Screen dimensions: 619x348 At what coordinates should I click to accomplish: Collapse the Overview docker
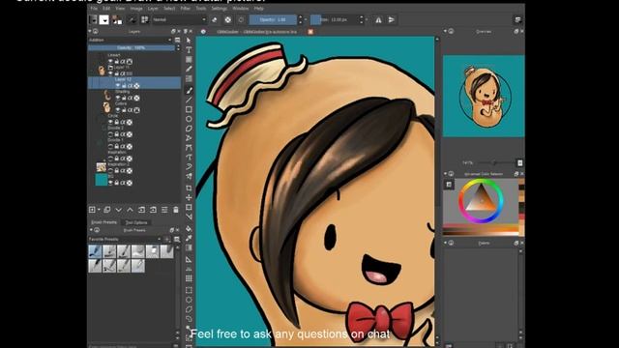tap(446, 31)
